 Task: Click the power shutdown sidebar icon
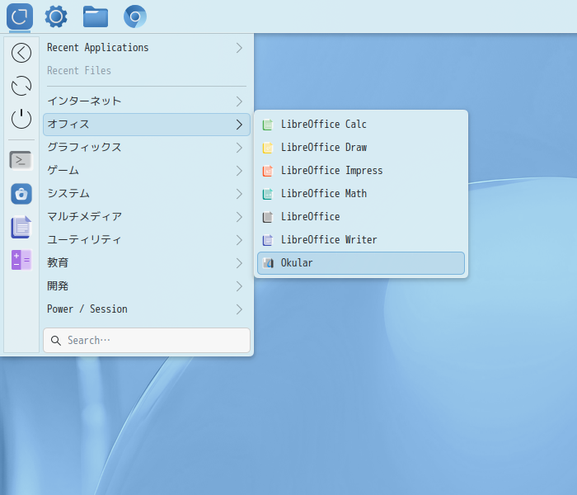(x=21, y=119)
